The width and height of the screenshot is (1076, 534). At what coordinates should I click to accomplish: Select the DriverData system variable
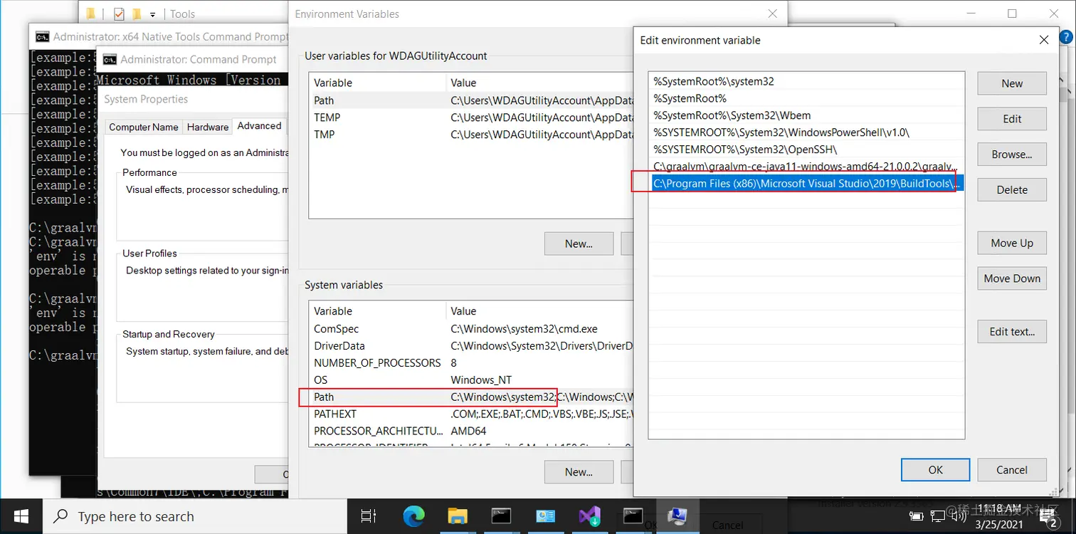(471, 346)
